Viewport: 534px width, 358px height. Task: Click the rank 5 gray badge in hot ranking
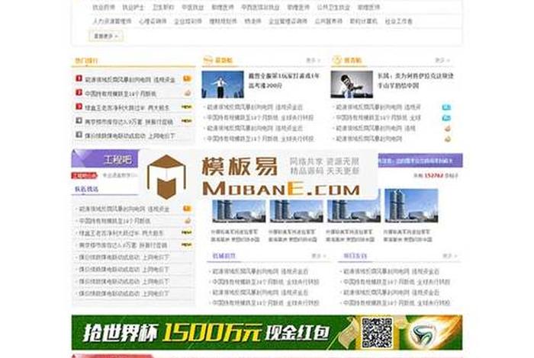(79, 135)
